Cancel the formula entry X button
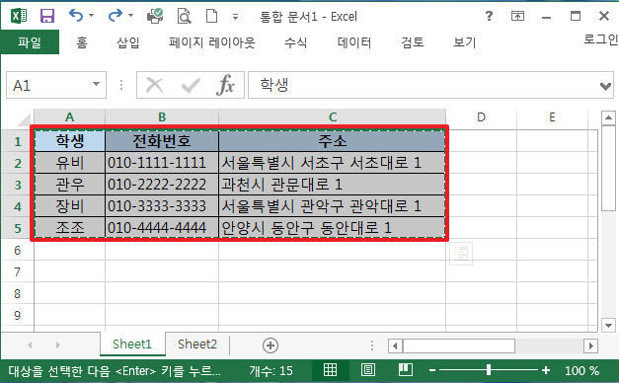Image resolution: width=619 pixels, height=383 pixels. [154, 85]
